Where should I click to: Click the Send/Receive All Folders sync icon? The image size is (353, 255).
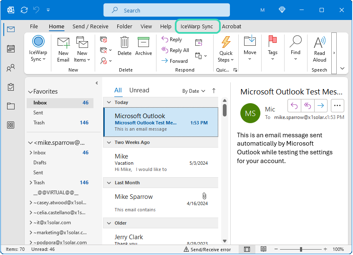tap(24, 10)
